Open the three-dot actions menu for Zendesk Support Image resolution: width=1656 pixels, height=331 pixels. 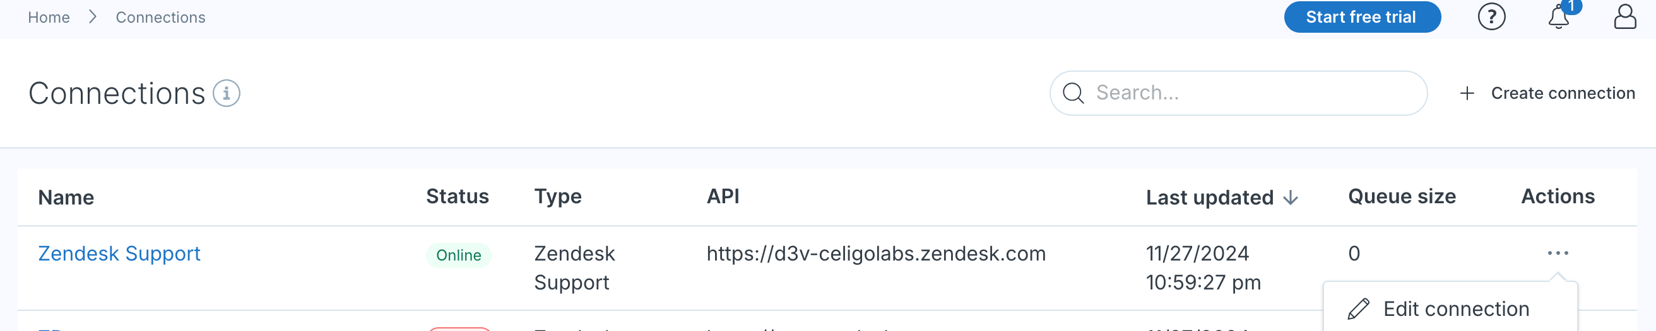pos(1558,254)
